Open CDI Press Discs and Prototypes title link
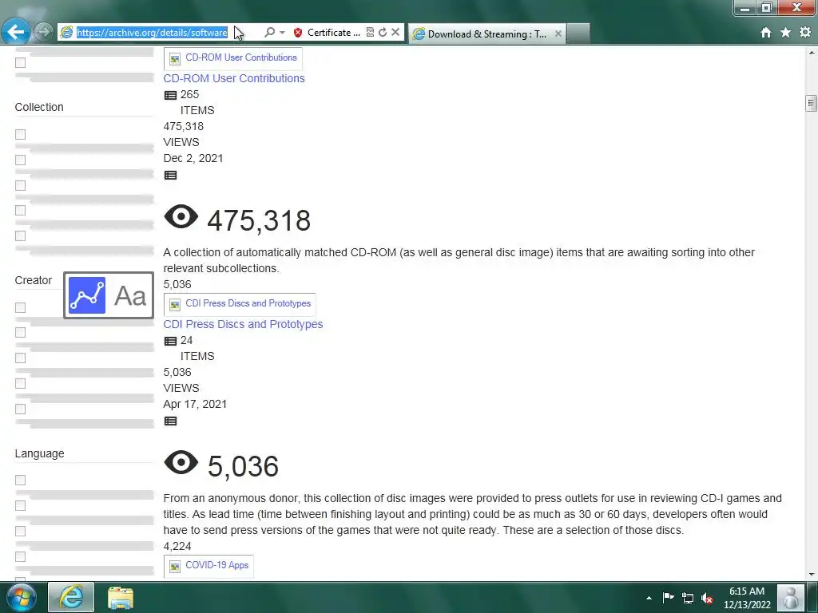 [243, 324]
